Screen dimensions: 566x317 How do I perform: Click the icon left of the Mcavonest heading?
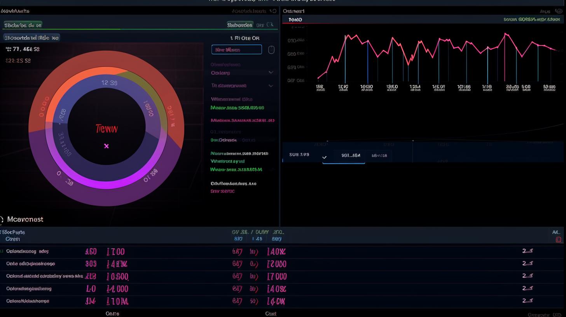tap(2, 219)
